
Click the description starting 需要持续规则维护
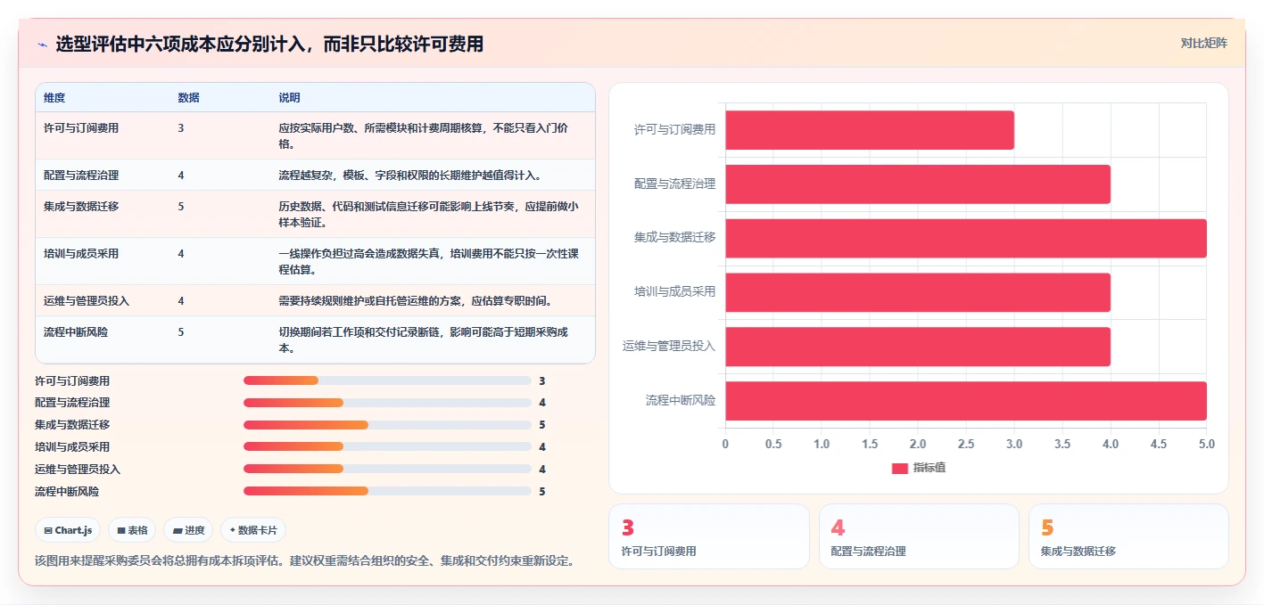[x=415, y=301]
